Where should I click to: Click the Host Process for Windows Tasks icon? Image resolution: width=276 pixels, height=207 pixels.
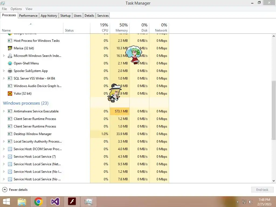[x=10, y=40]
